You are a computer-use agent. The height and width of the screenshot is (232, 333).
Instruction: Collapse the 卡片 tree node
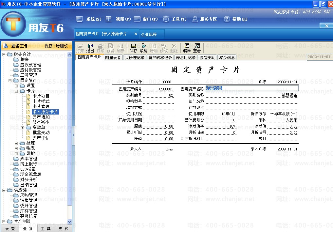click(16, 91)
